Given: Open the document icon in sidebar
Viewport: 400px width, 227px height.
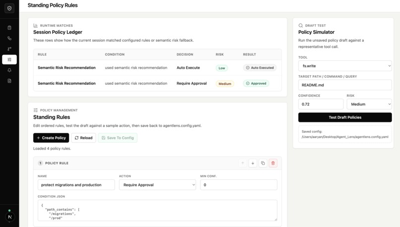Looking at the screenshot, I should pos(9,81).
